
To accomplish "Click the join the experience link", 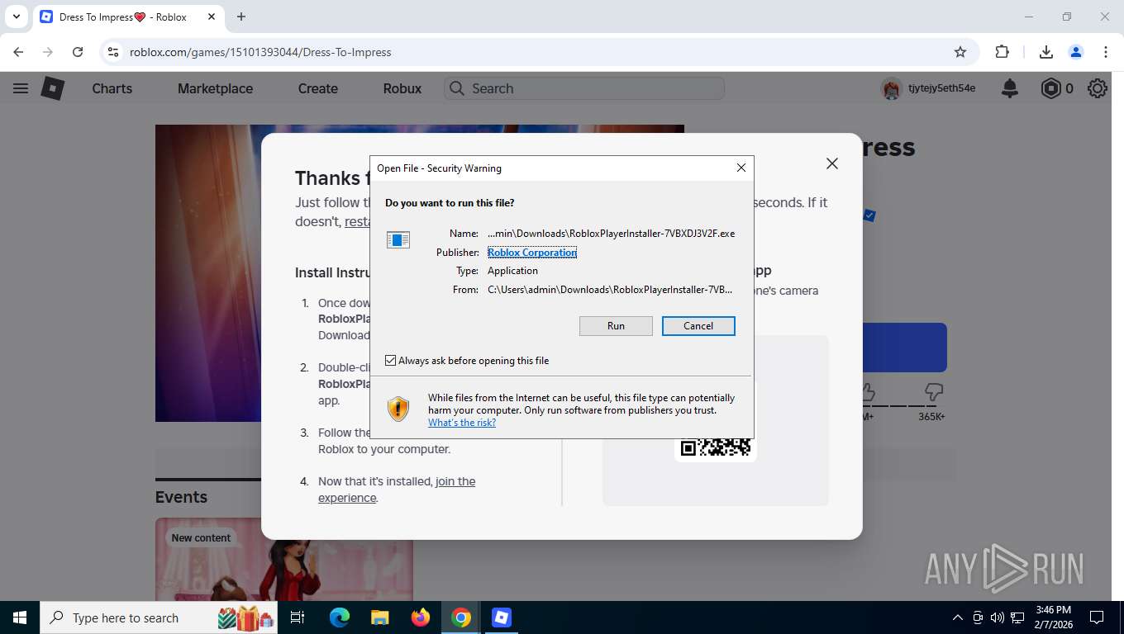I will click(397, 490).
